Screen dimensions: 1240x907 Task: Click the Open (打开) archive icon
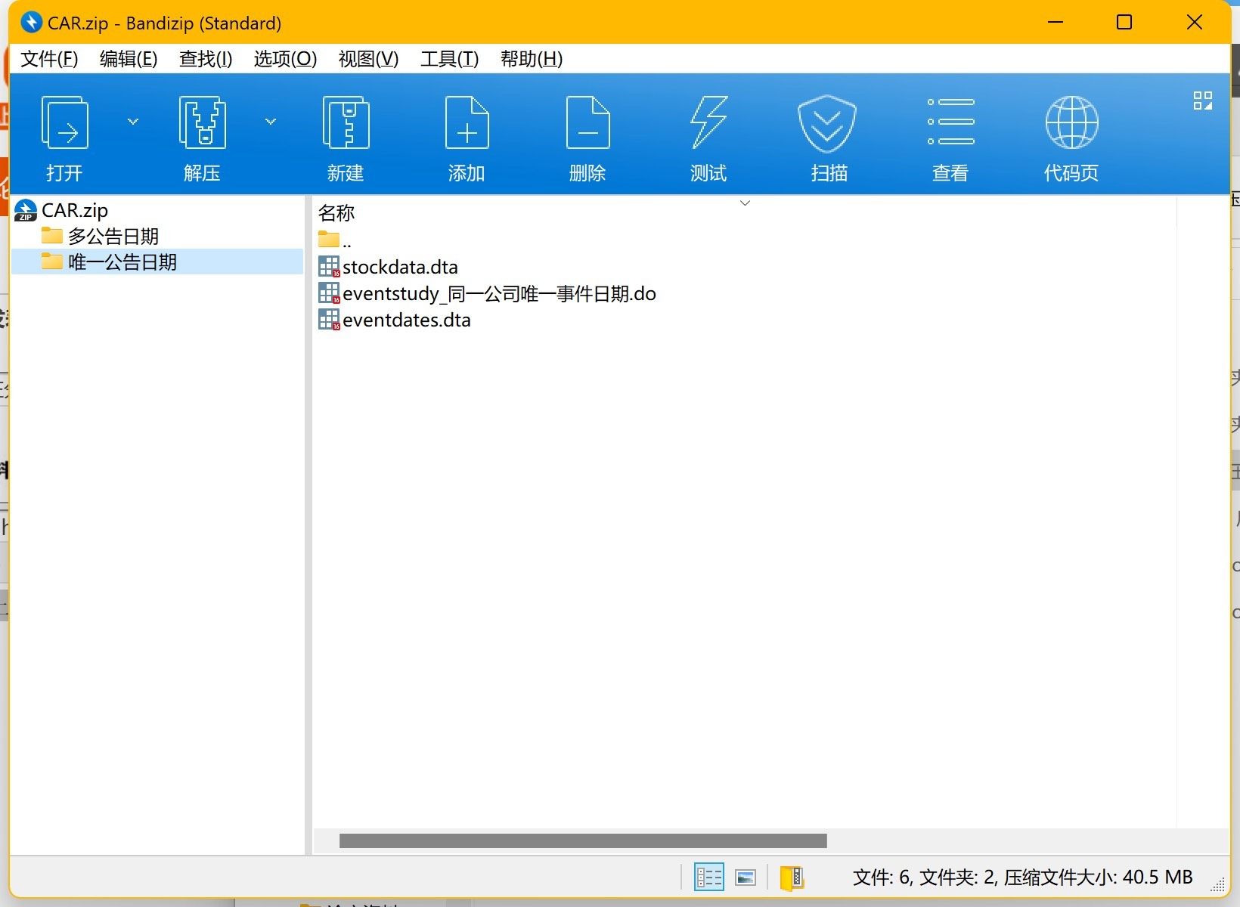[65, 123]
